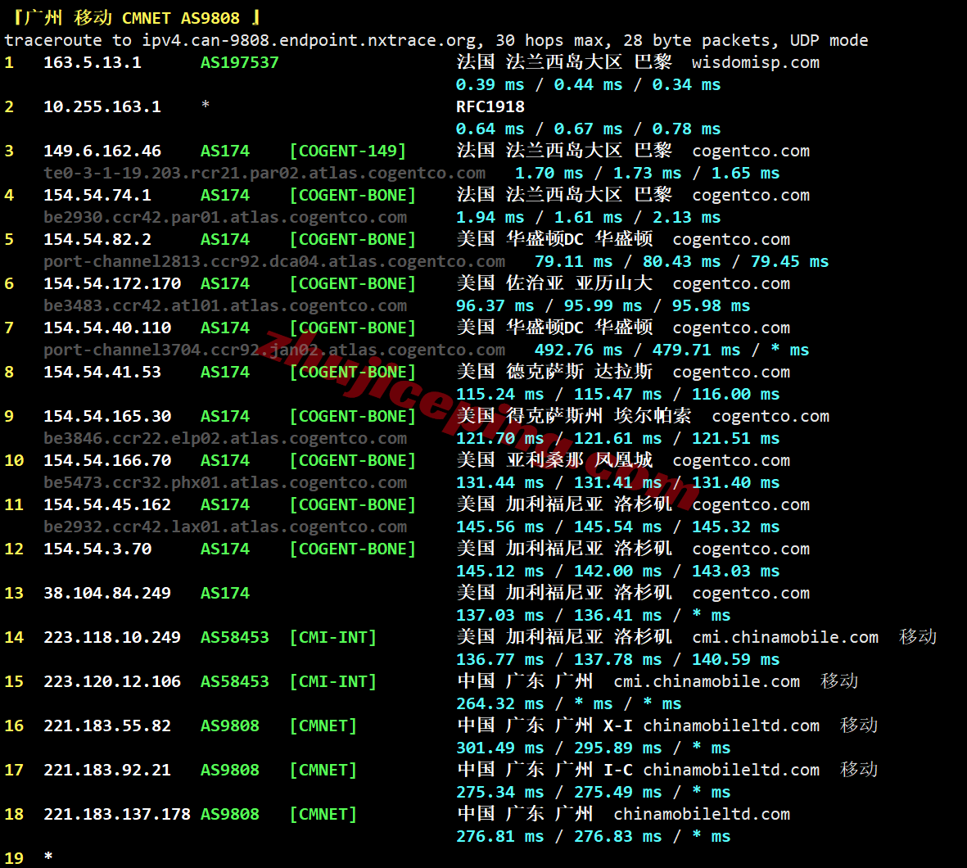Click the RFC1918 label on hop 2

[x=490, y=106]
